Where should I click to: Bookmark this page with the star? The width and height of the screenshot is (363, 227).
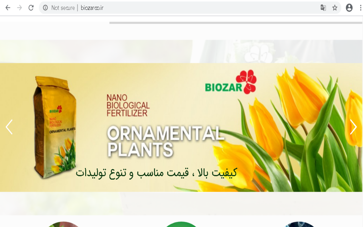pos(335,8)
